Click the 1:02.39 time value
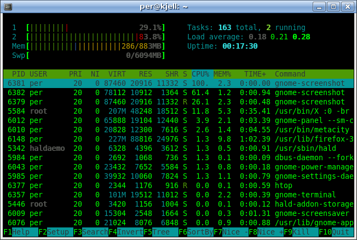357x240 pixels. tap(255, 139)
